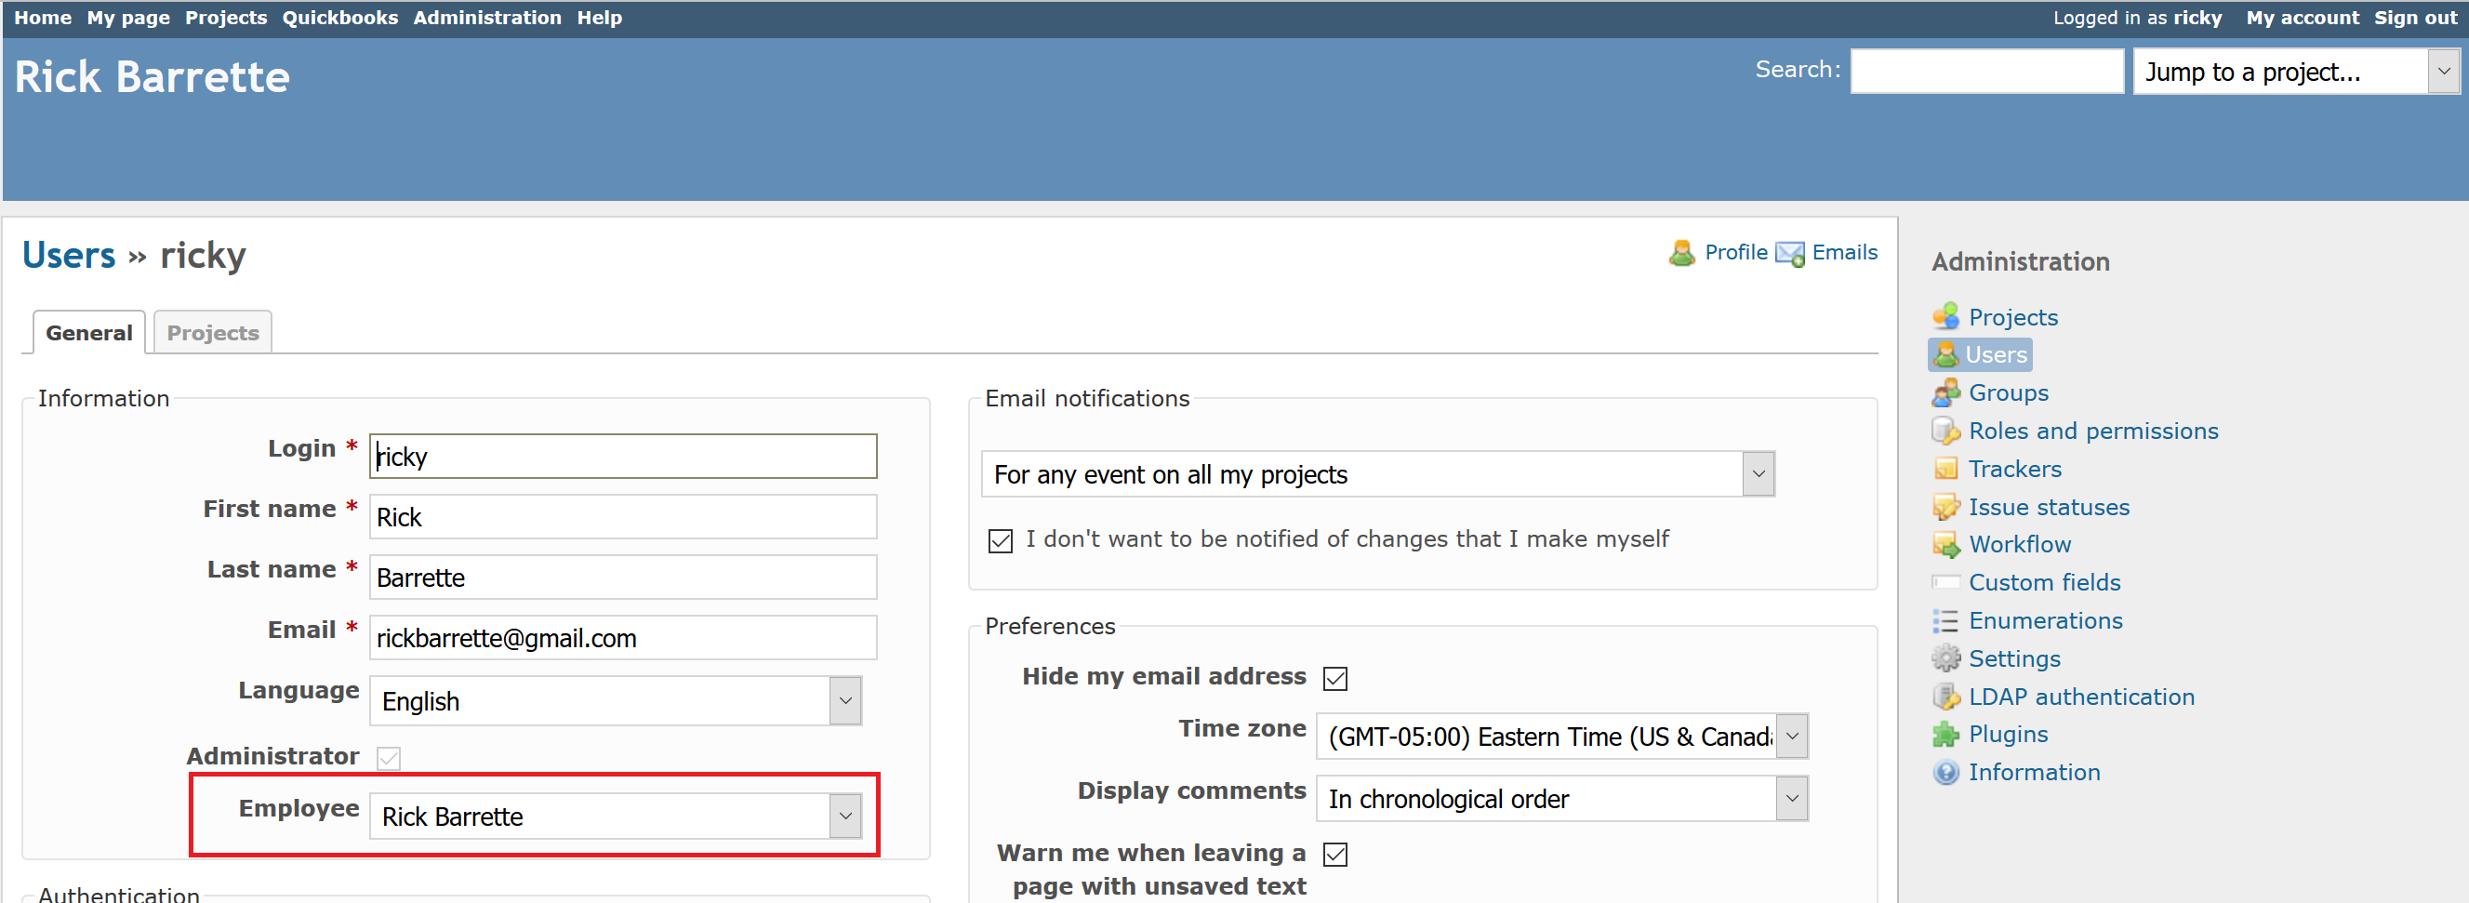2469x903 pixels.
Task: Click the LDAP authentication icon
Action: 1946,696
